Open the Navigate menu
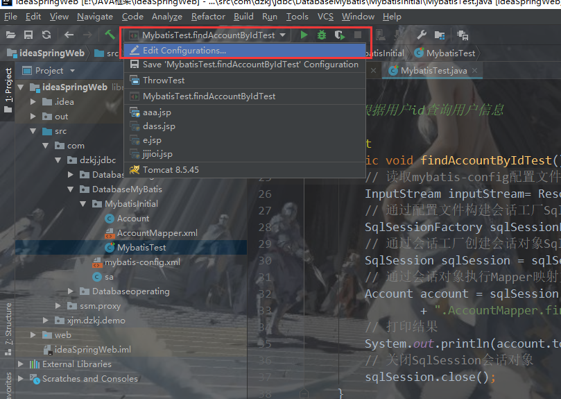 [95, 17]
